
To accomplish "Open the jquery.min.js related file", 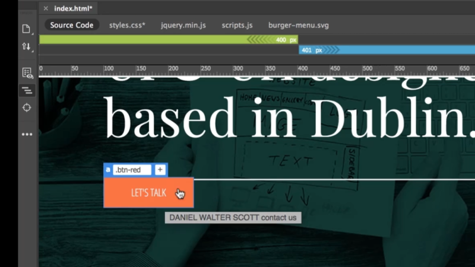I will [x=183, y=25].
